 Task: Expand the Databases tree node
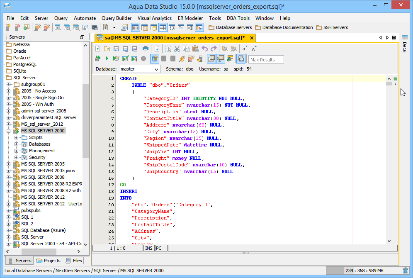tap(17, 144)
